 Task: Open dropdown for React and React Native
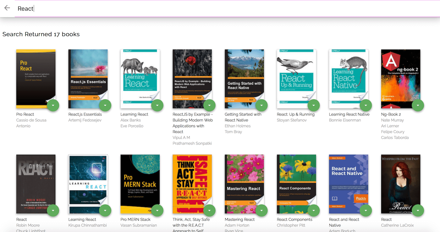point(366,210)
